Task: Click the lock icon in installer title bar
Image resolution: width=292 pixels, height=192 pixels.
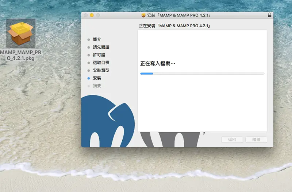Action: [x=269, y=15]
